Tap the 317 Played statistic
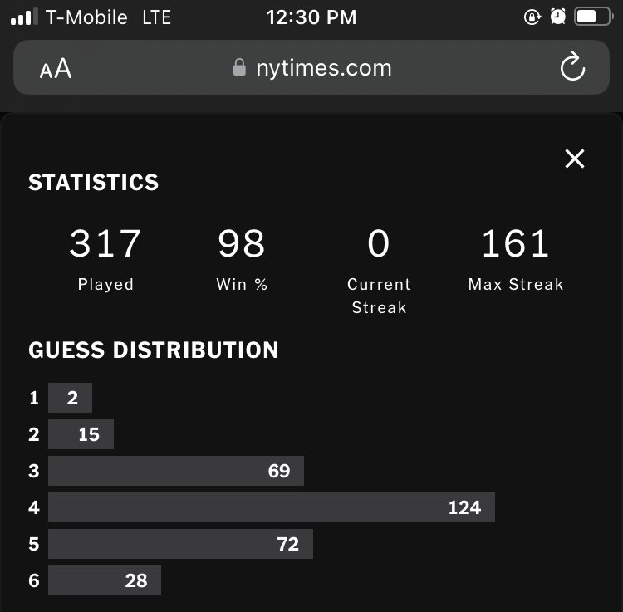623x612 pixels. tap(105, 259)
